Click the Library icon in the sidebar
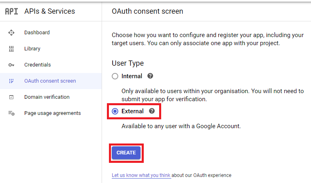The image size is (311, 183). point(11,49)
